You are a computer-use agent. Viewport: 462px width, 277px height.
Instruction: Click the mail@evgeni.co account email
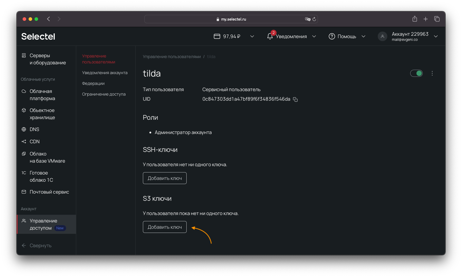[405, 40]
